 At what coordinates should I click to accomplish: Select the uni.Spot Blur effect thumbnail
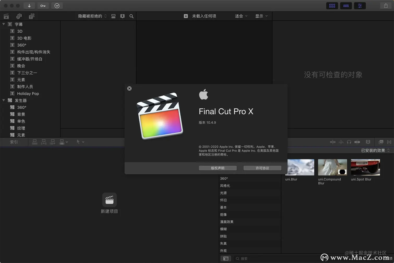pos(365,167)
